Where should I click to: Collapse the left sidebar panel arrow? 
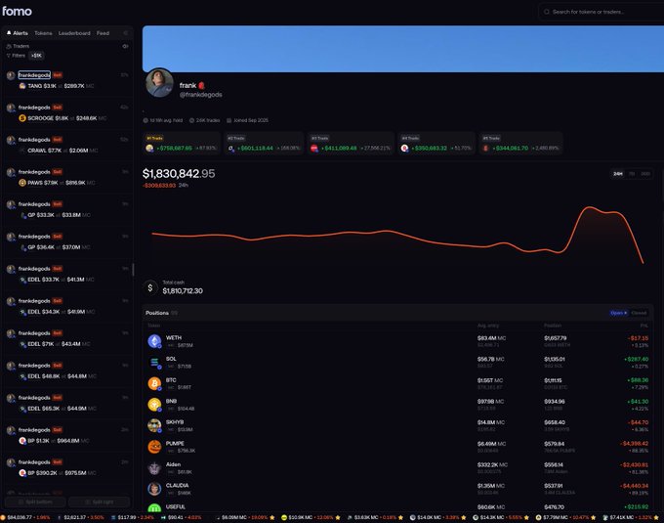[125, 33]
